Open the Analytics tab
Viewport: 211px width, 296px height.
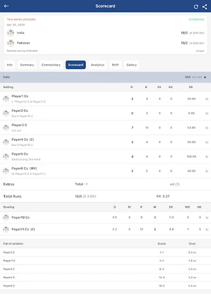click(97, 65)
